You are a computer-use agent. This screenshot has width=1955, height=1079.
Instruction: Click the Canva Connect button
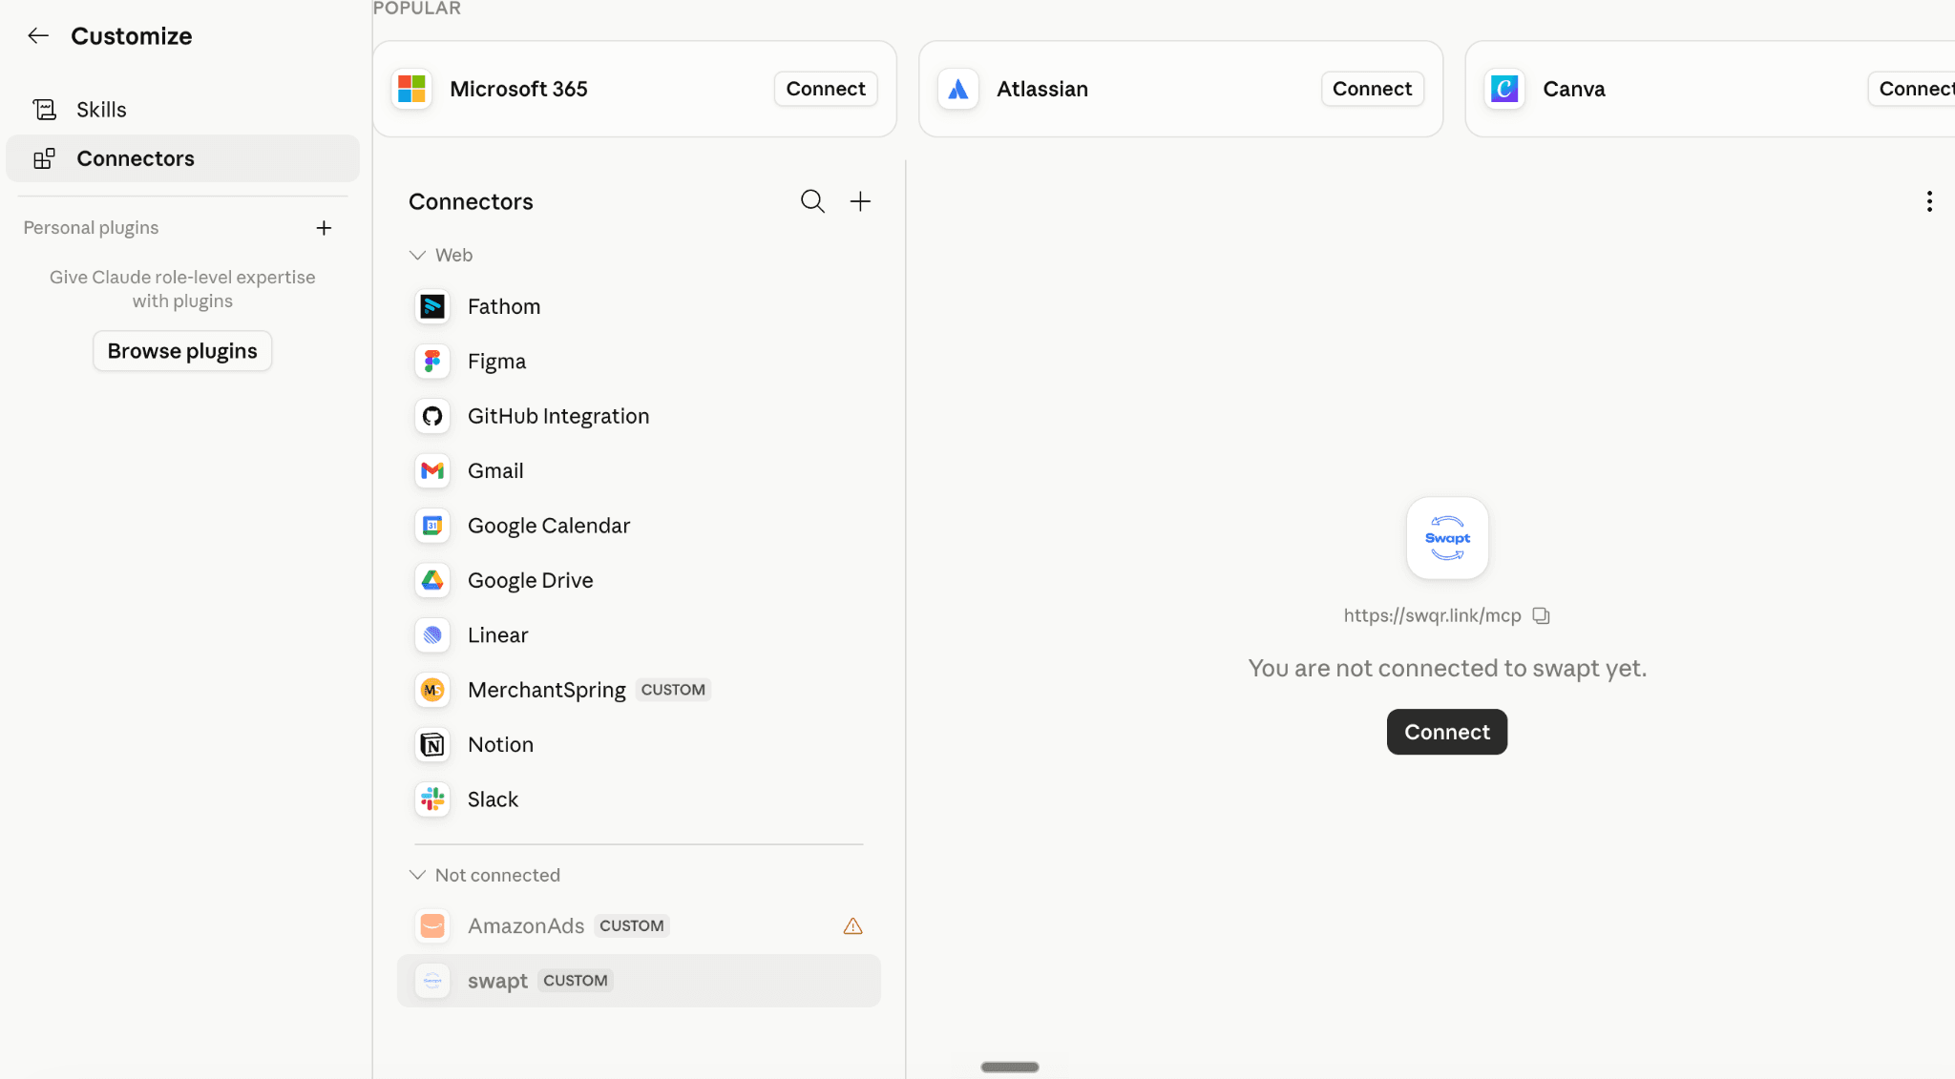pyautogui.click(x=1911, y=89)
